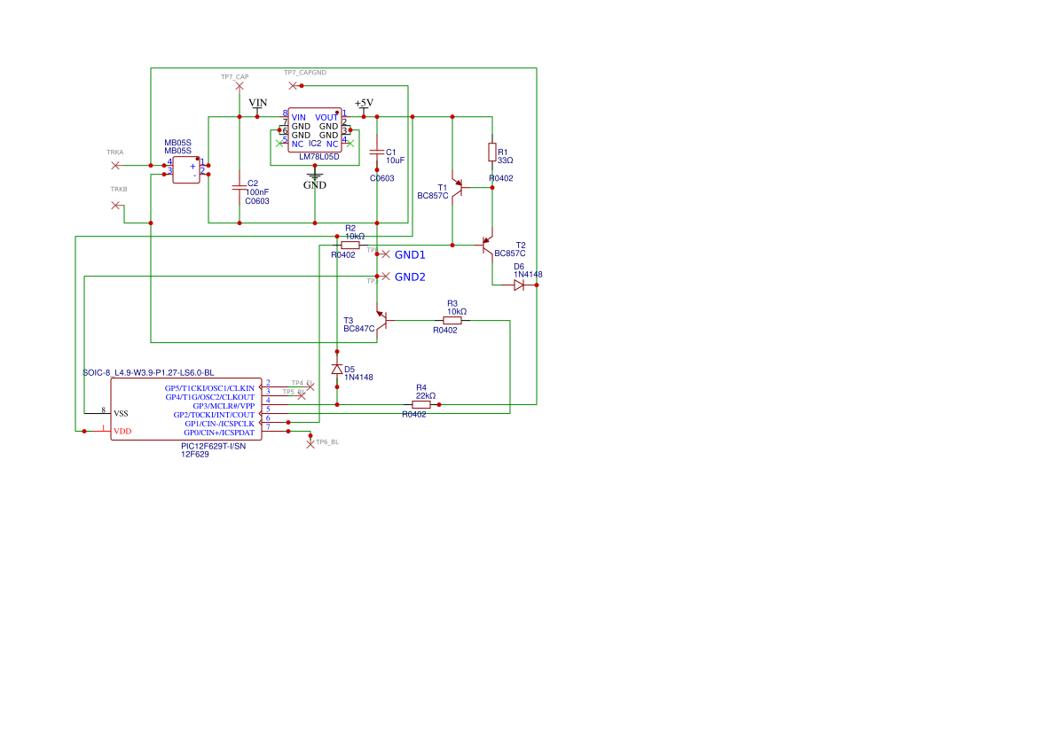Click the VSS pin label on PIC
Image resolution: width=1037 pixels, height=733 pixels.
coord(121,414)
